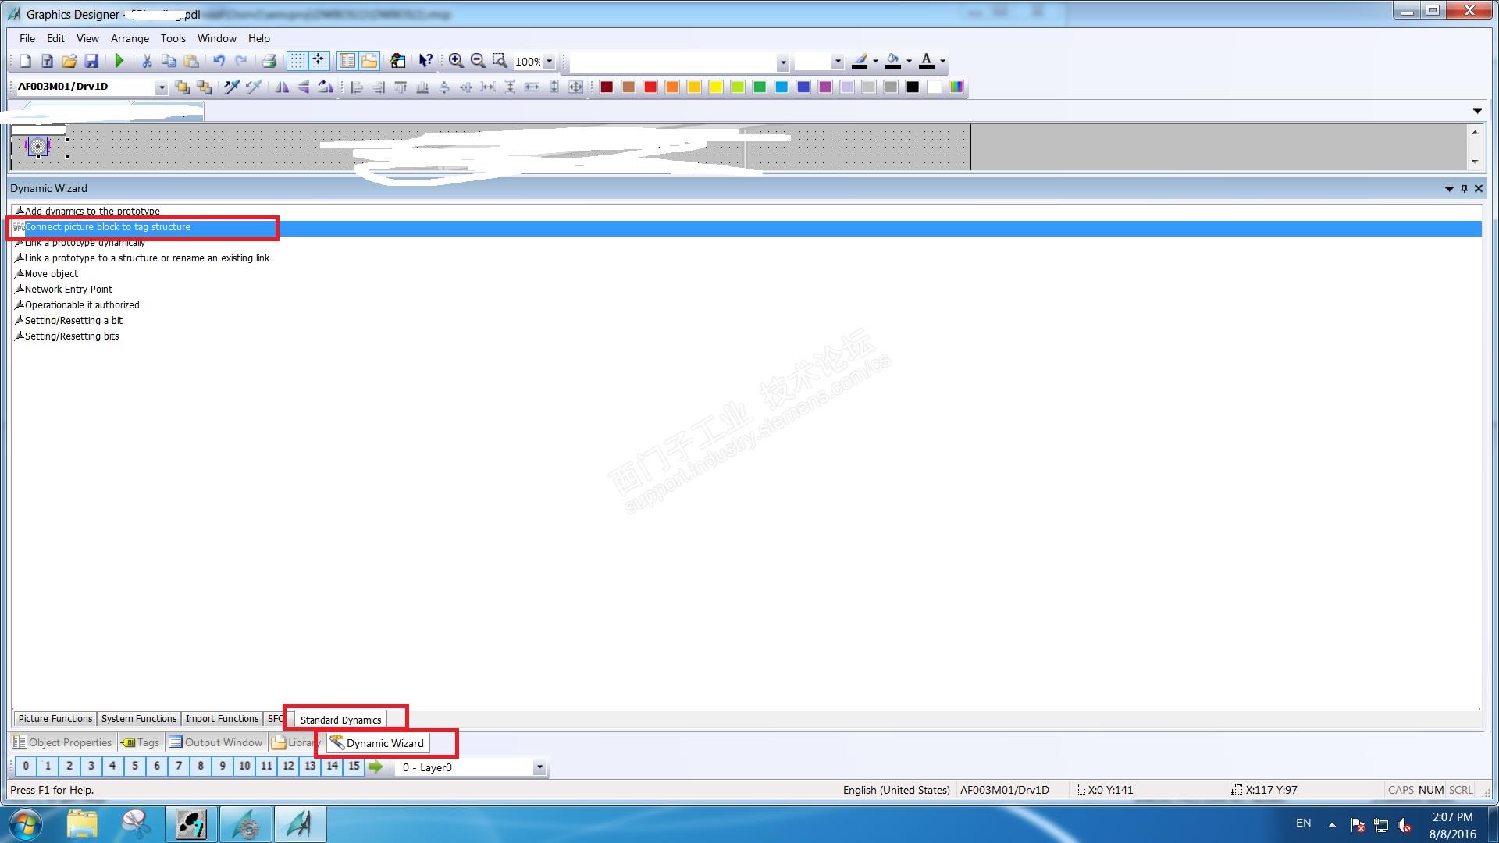Open the AF003M01/Drv1D object dropdown
The image size is (1499, 843).
(x=161, y=87)
